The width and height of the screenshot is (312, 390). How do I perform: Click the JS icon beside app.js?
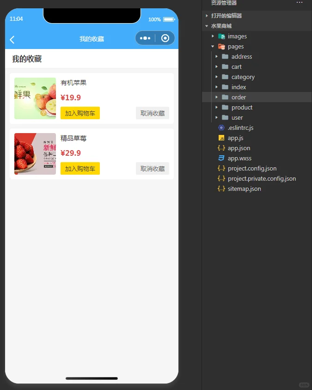[x=221, y=138]
